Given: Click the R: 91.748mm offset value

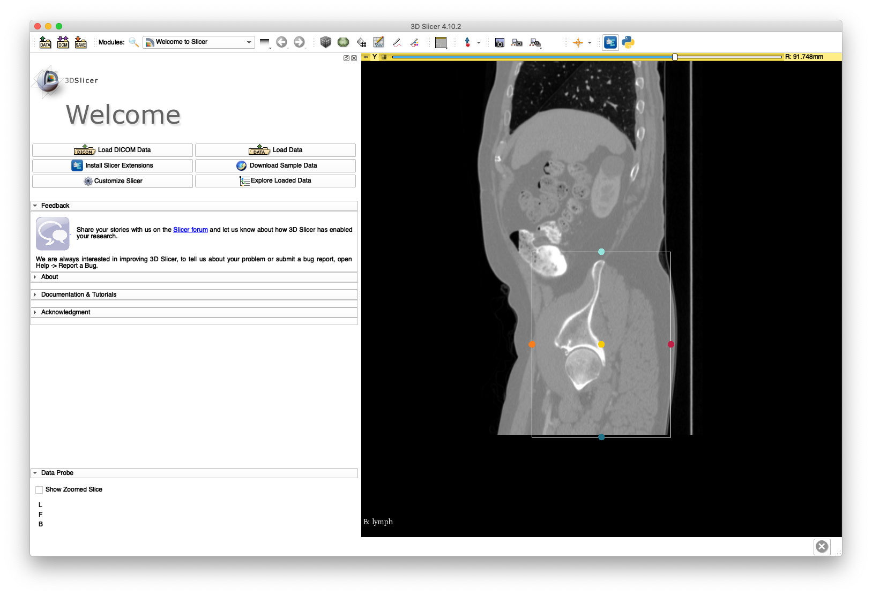Looking at the screenshot, I should (804, 57).
